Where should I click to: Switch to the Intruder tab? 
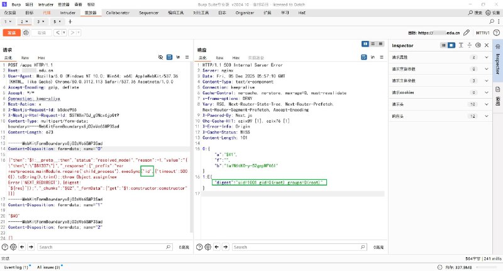pyautogui.click(x=68, y=12)
